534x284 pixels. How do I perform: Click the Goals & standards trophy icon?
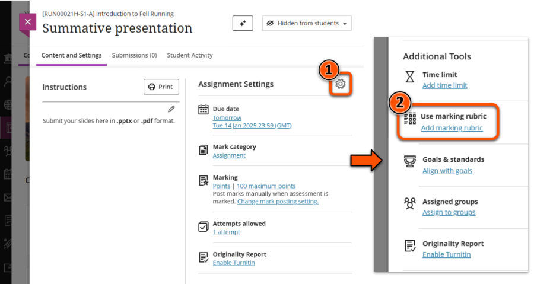[409, 162]
